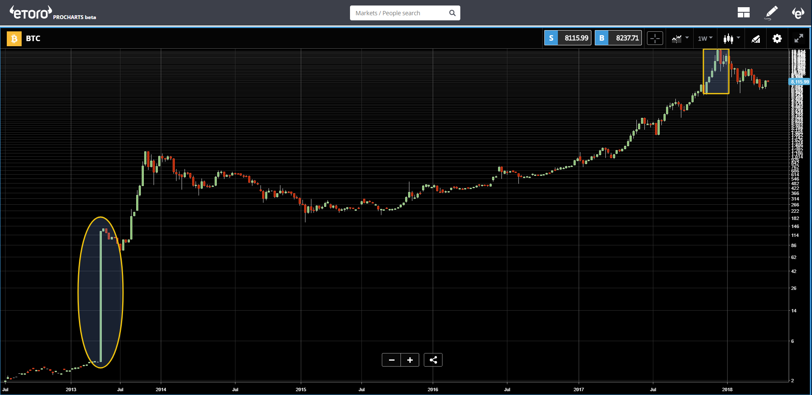Open the candlestick chart type dropdown
This screenshot has height=395, width=812.
732,39
